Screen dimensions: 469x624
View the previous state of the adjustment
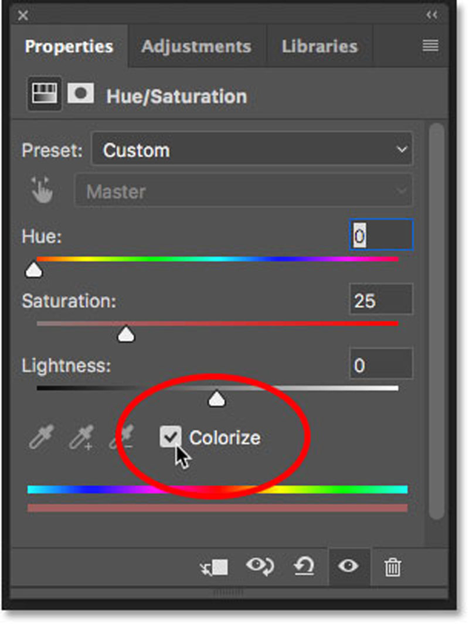(x=259, y=567)
